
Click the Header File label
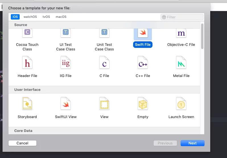click(27, 76)
